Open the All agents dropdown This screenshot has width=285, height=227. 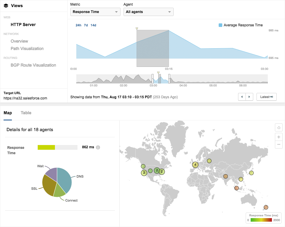148,12
